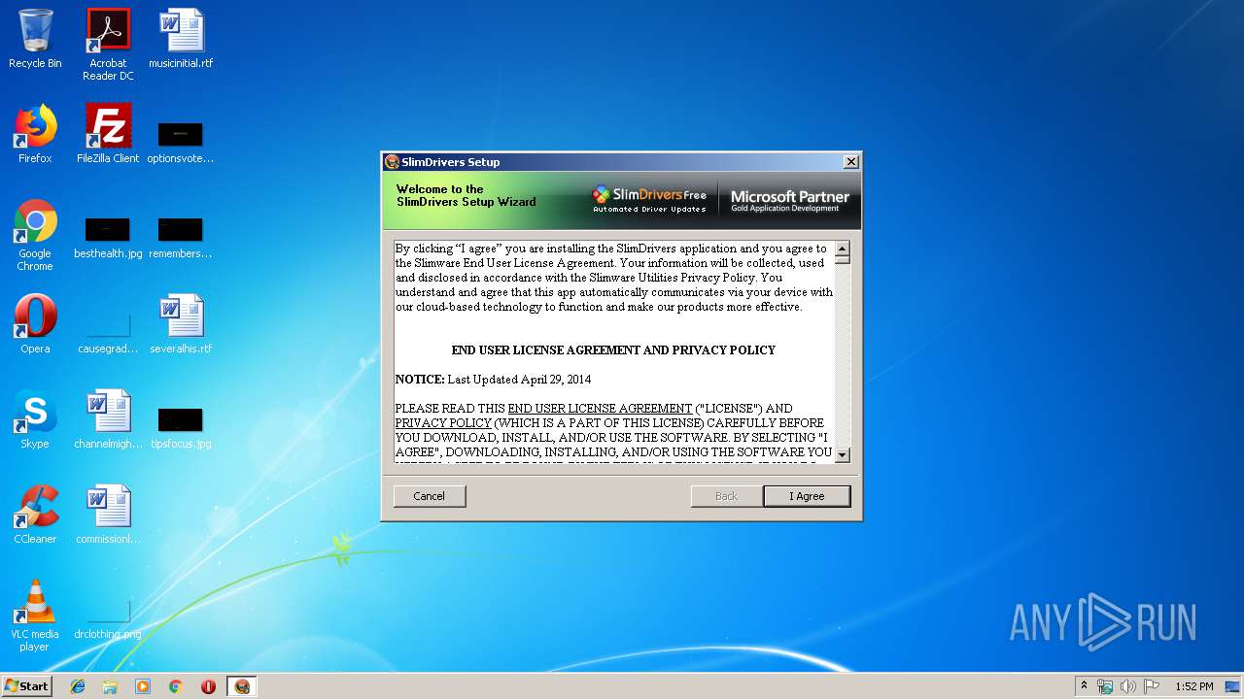1244x699 pixels.
Task: Select the channelmigh document icon
Action: click(x=108, y=419)
